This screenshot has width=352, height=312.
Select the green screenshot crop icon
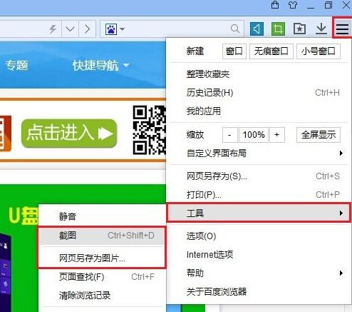[x=278, y=29]
